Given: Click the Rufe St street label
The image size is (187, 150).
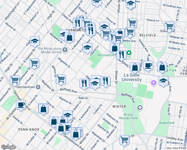Looking at the screenshot, I should (83, 98).
